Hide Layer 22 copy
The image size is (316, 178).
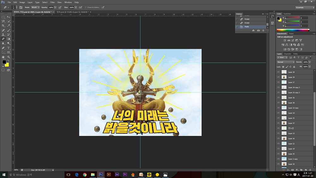(278, 108)
